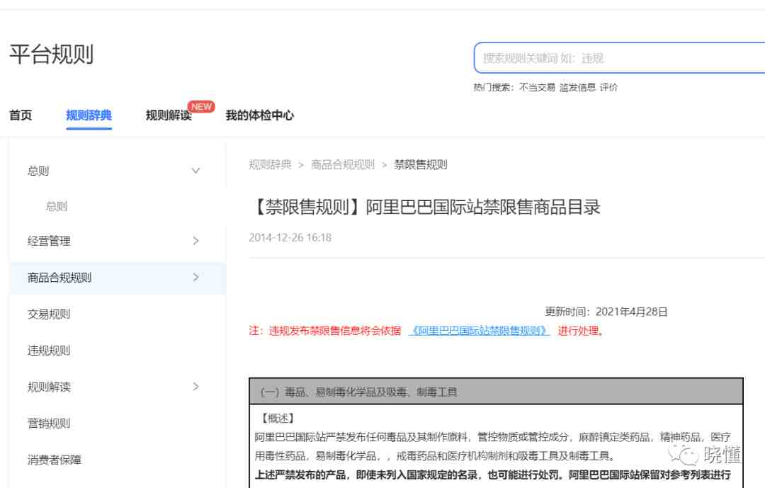The width and height of the screenshot is (765, 488).
Task: Go to 商品合规规则 in the breadcrumb
Action: [343, 165]
